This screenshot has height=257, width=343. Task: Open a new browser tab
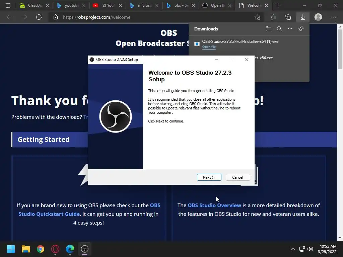[x=278, y=5]
